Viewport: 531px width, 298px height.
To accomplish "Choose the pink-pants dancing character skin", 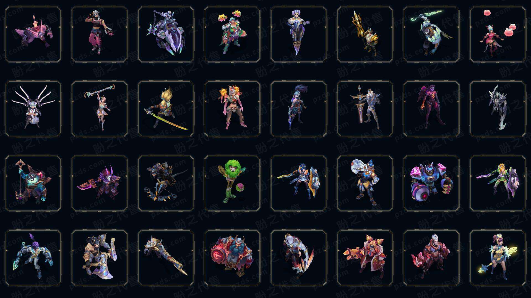I will pyautogui.click(x=100, y=34).
